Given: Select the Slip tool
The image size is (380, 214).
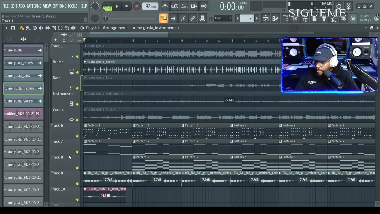Looking at the screenshot, I should [x=47, y=28].
